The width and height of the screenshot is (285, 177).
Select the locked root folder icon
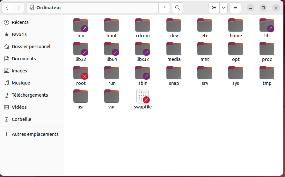coord(81,72)
